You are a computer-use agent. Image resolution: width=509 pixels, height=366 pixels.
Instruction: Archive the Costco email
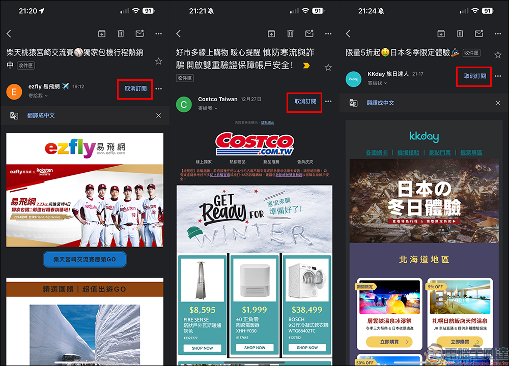click(271, 34)
